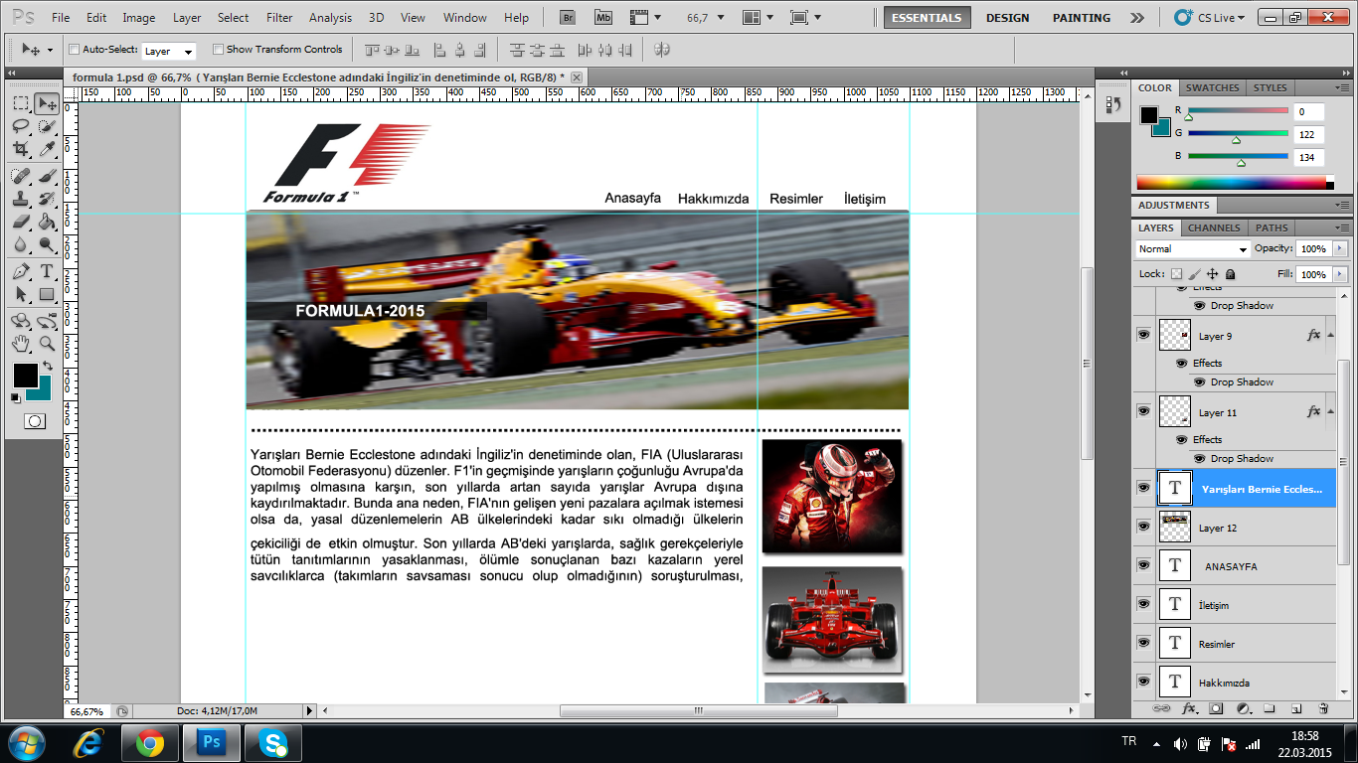This screenshot has width=1358, height=763.
Task: Select the Clone Stamp tool
Action: [21, 199]
